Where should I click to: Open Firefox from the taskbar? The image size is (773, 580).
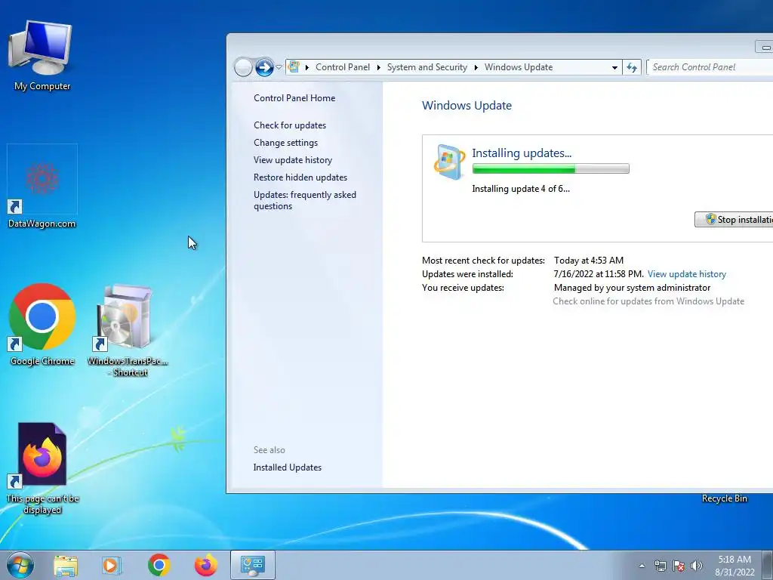pos(205,565)
